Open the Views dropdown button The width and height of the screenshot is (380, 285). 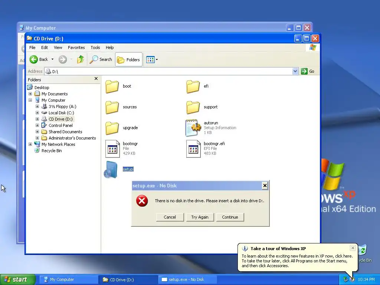click(152, 59)
